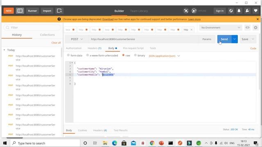Switch to the Builder tab
The height and width of the screenshot is (147, 262).
119,11
